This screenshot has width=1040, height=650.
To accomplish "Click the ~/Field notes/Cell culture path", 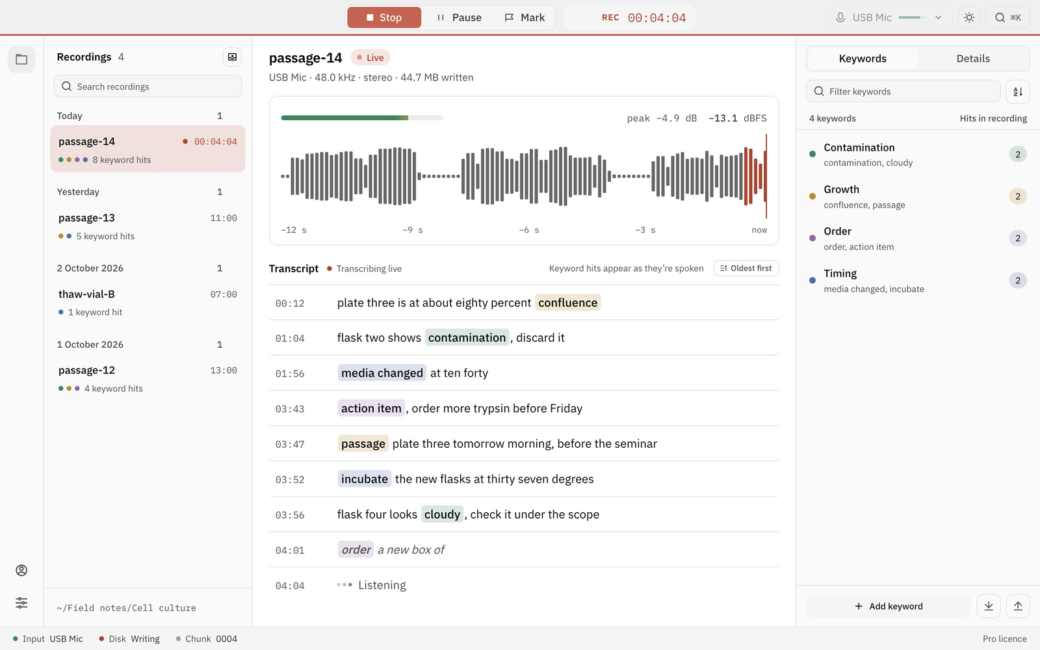I will point(126,608).
